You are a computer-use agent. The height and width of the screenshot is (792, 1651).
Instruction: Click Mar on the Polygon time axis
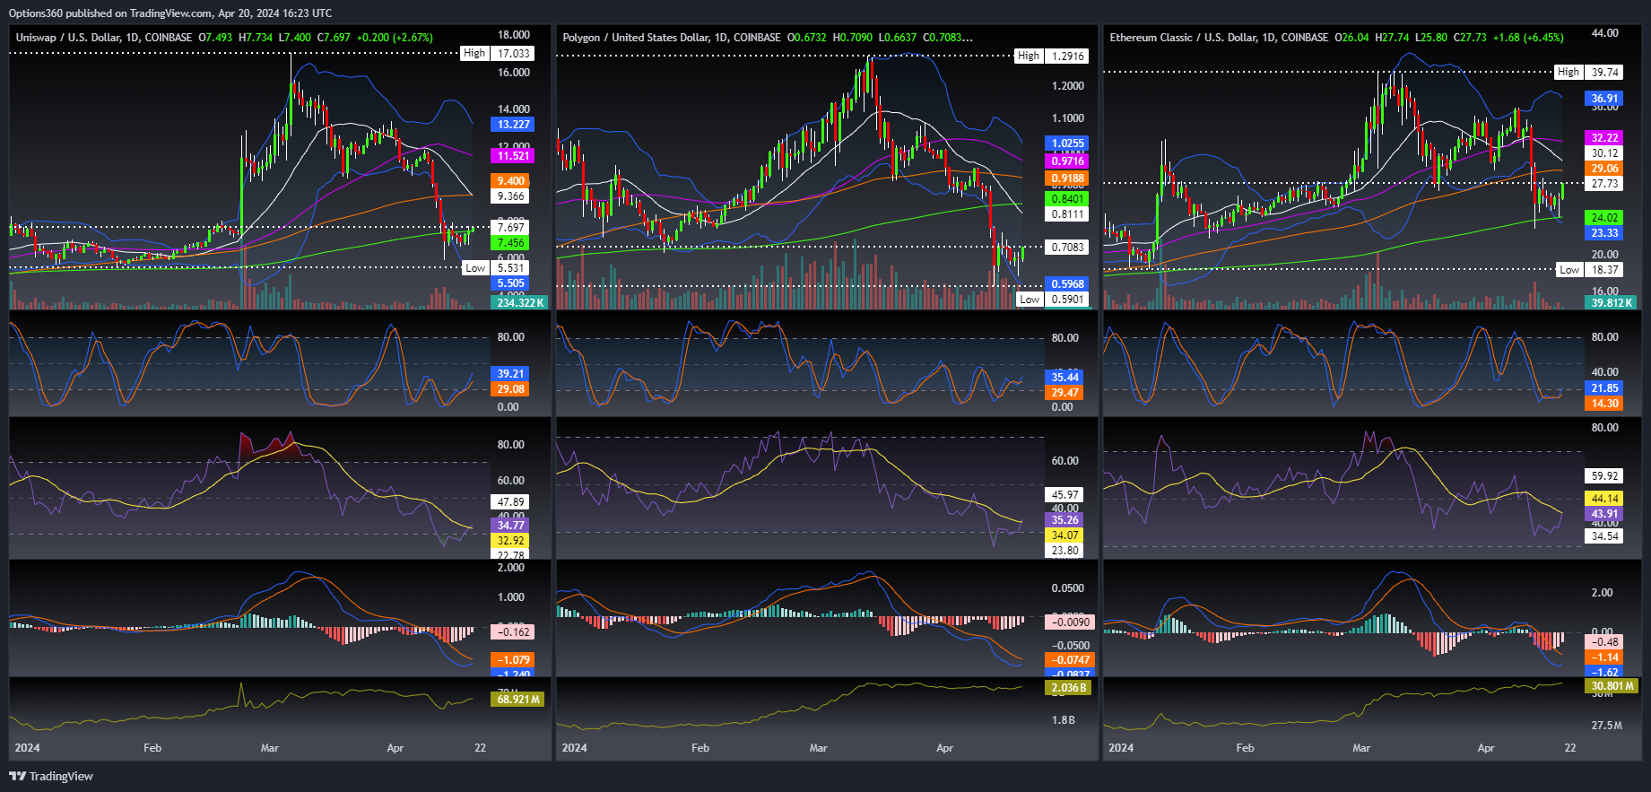pyautogui.click(x=818, y=748)
